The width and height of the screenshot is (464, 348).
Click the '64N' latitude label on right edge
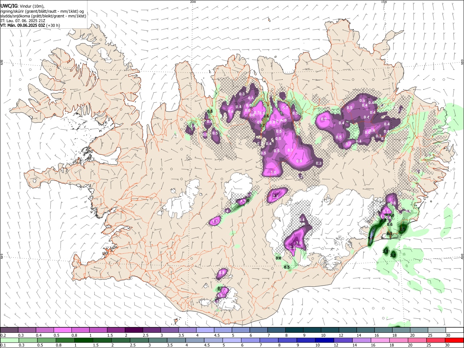click(x=462, y=256)
